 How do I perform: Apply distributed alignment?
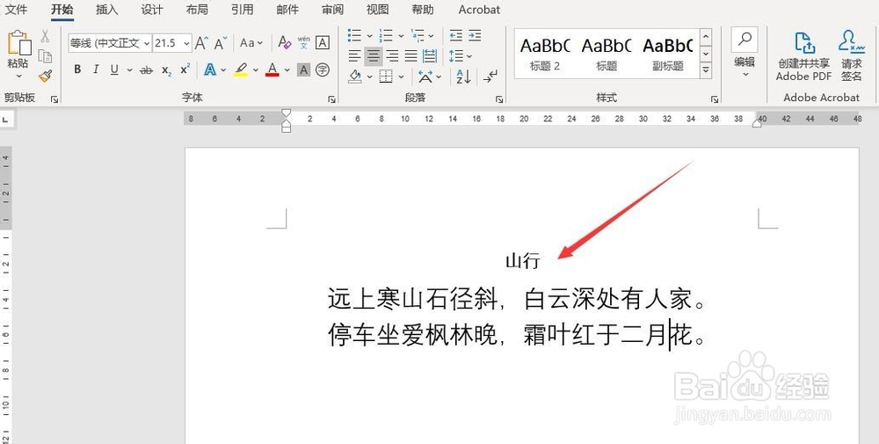pos(430,55)
